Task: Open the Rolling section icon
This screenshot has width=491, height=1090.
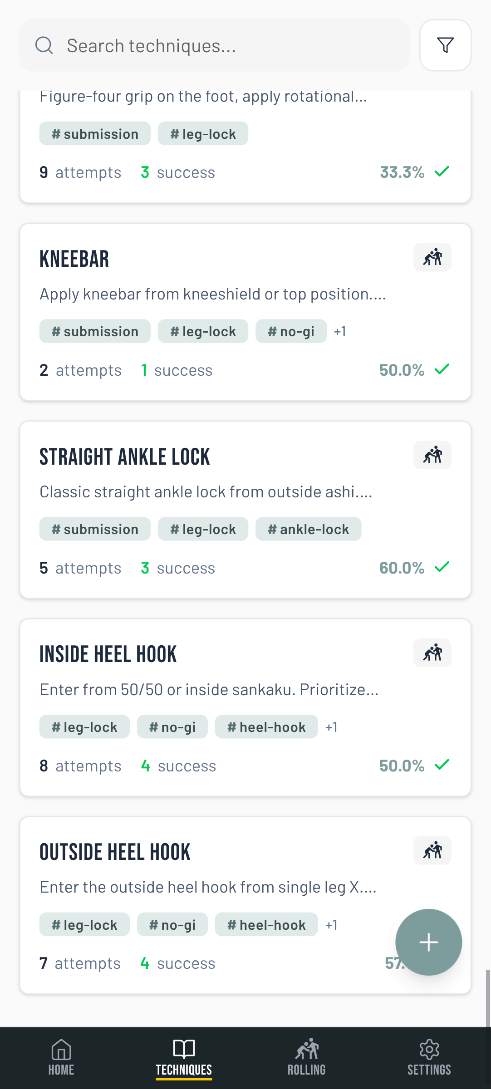Action: [306, 1057]
